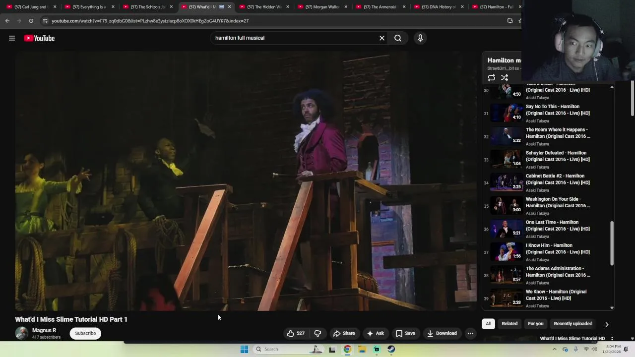Image resolution: width=635 pixels, height=357 pixels.
Task: Like the video with thumbs up
Action: point(296,333)
